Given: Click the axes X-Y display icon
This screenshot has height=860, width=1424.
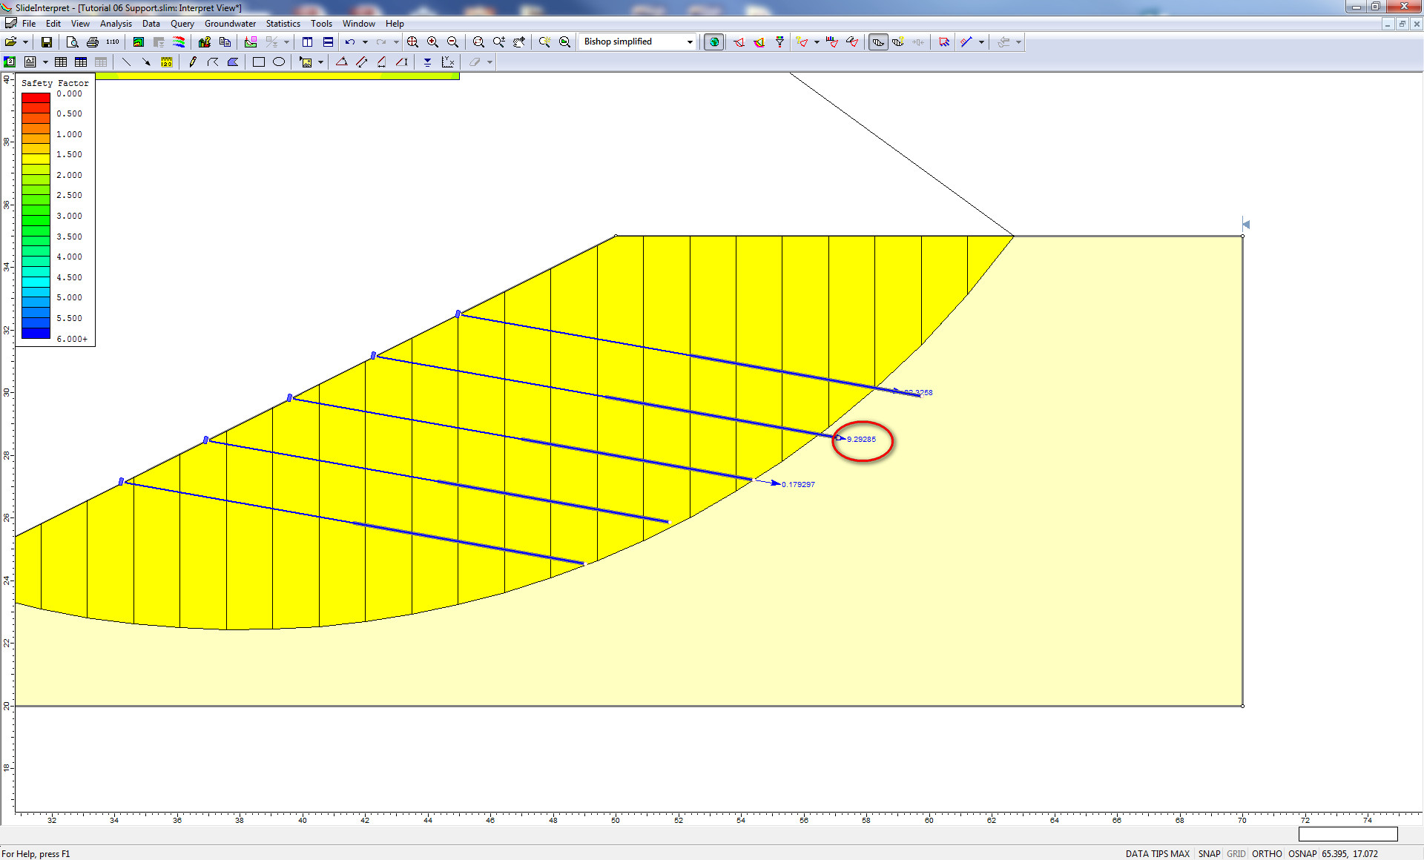Looking at the screenshot, I should coord(448,62).
